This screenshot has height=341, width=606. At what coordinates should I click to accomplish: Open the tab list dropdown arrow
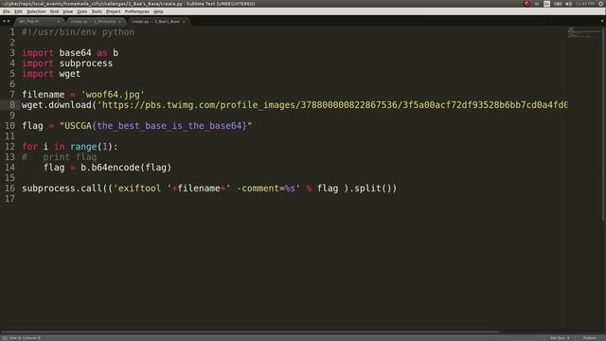tap(602, 21)
